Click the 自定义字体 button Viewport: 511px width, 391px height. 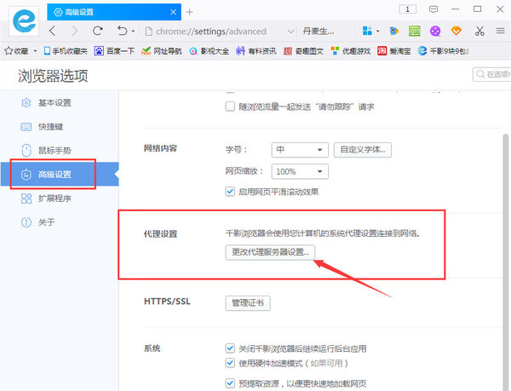coord(363,149)
